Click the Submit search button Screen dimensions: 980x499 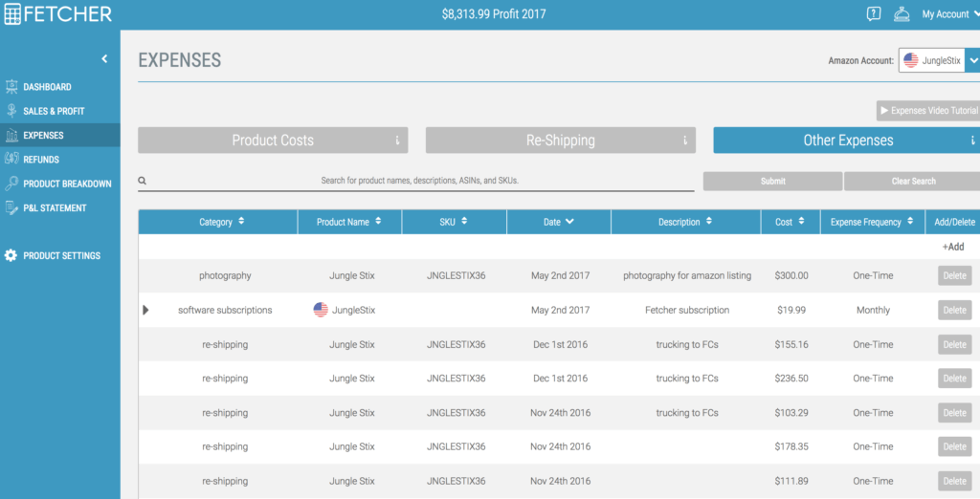click(772, 181)
